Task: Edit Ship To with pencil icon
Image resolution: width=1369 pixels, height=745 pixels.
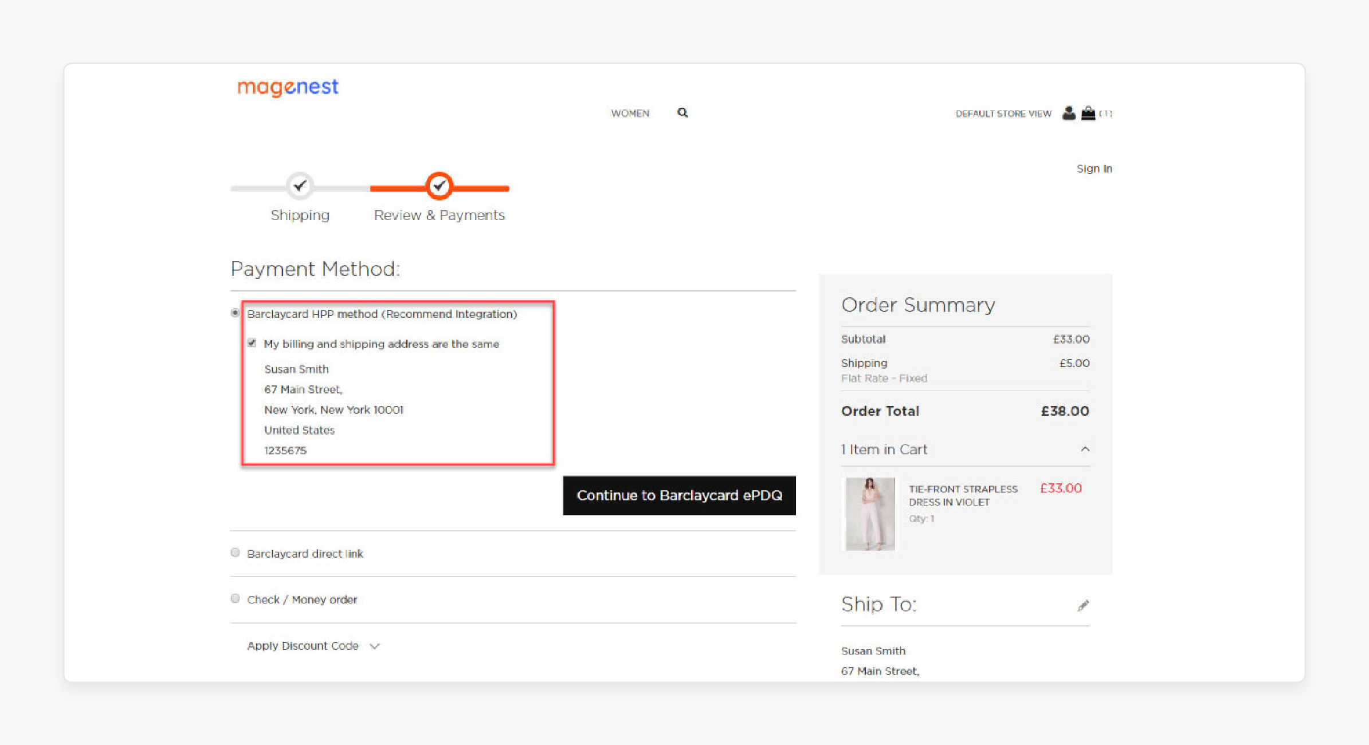Action: pos(1082,605)
